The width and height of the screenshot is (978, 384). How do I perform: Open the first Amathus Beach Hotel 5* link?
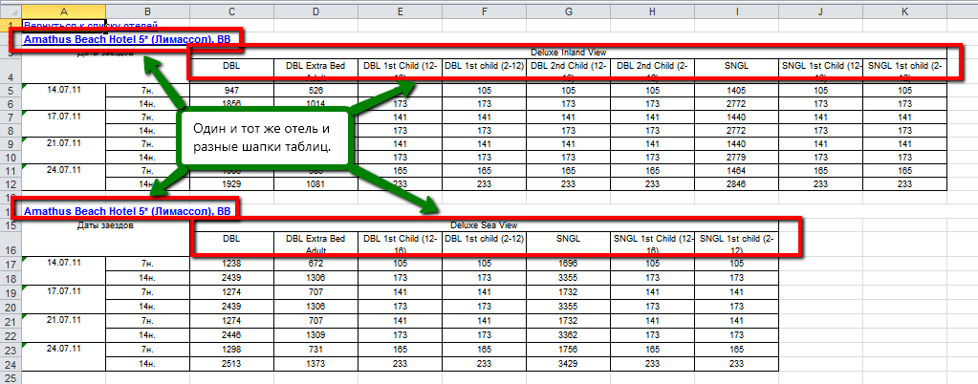click(126, 39)
